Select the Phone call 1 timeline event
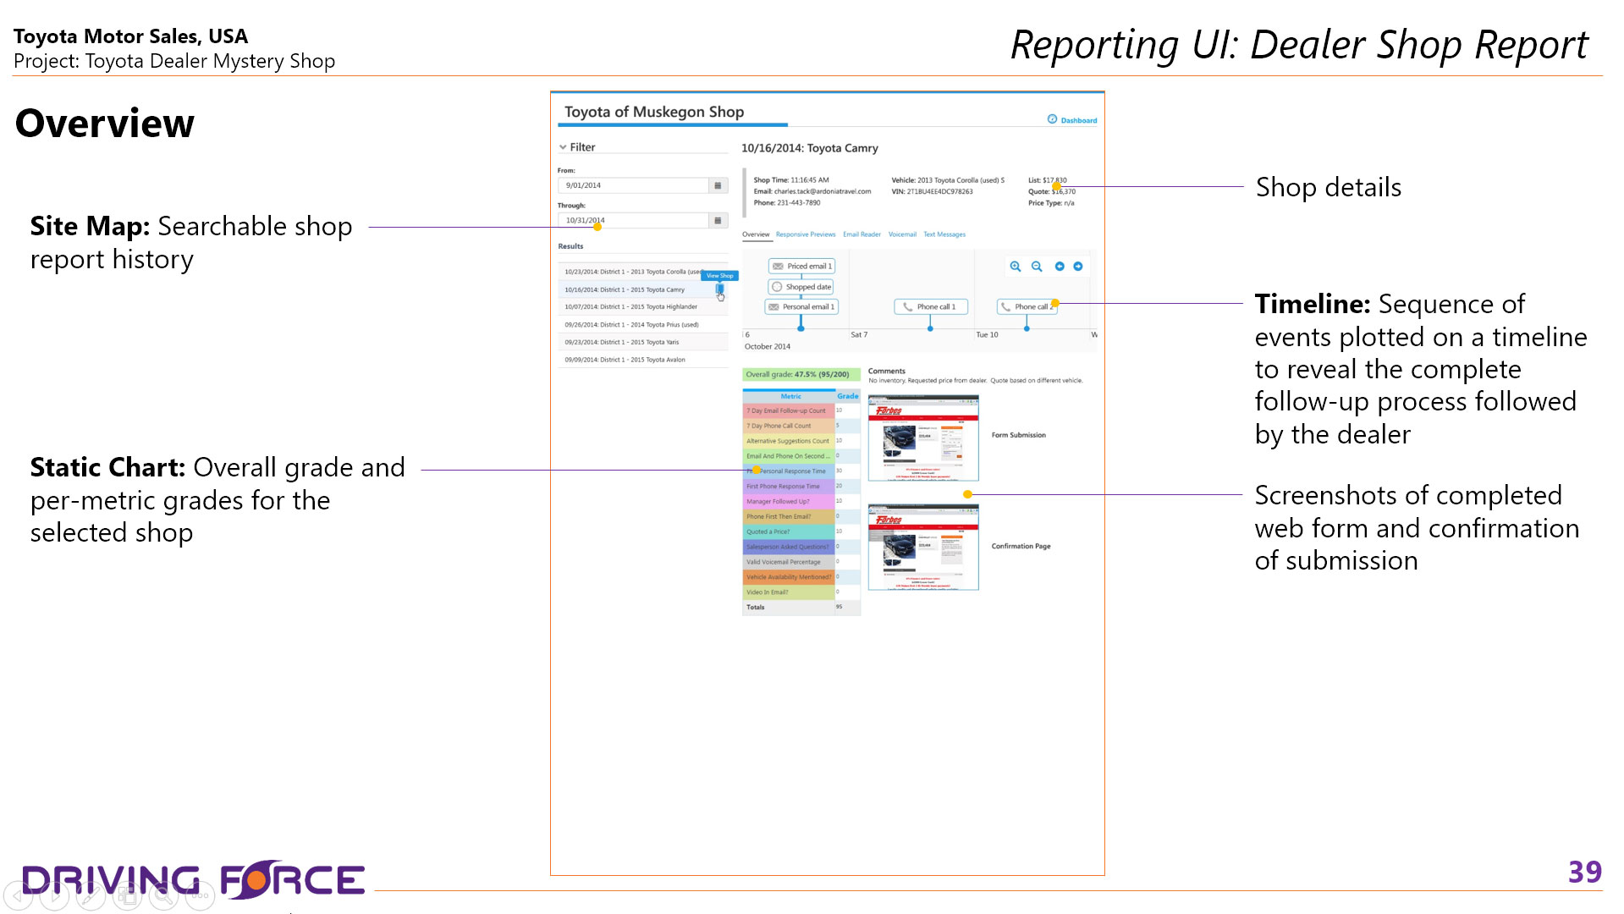This screenshot has width=1624, height=914. [x=931, y=307]
